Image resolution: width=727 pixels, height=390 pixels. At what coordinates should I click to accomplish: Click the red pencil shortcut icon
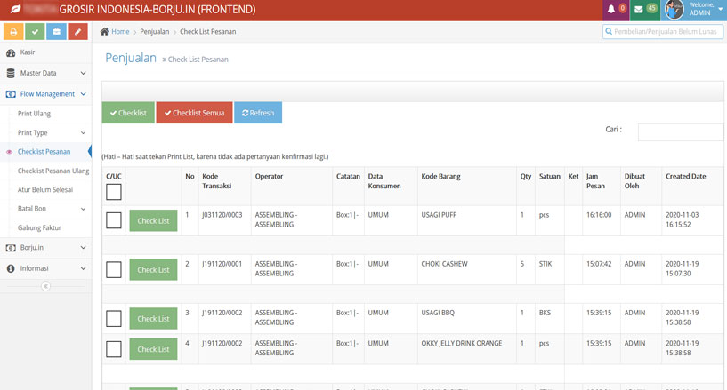78,31
